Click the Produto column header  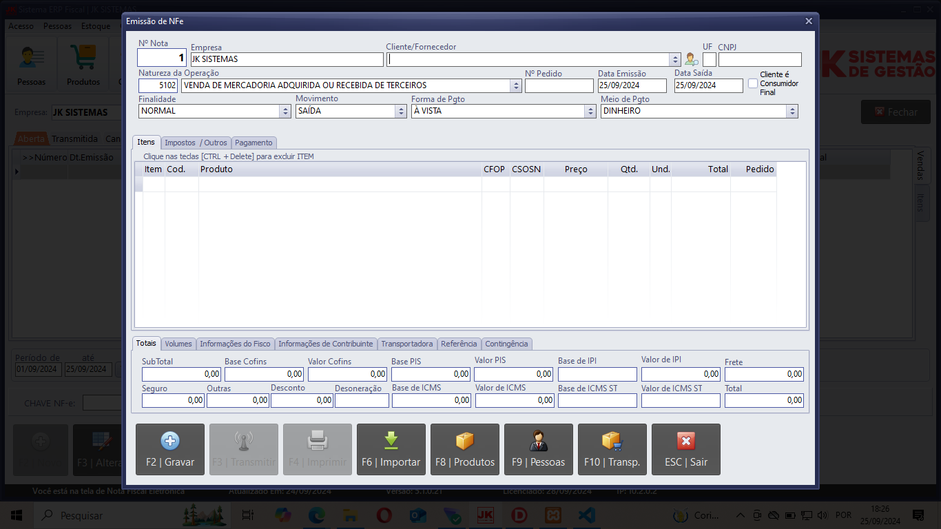340,169
